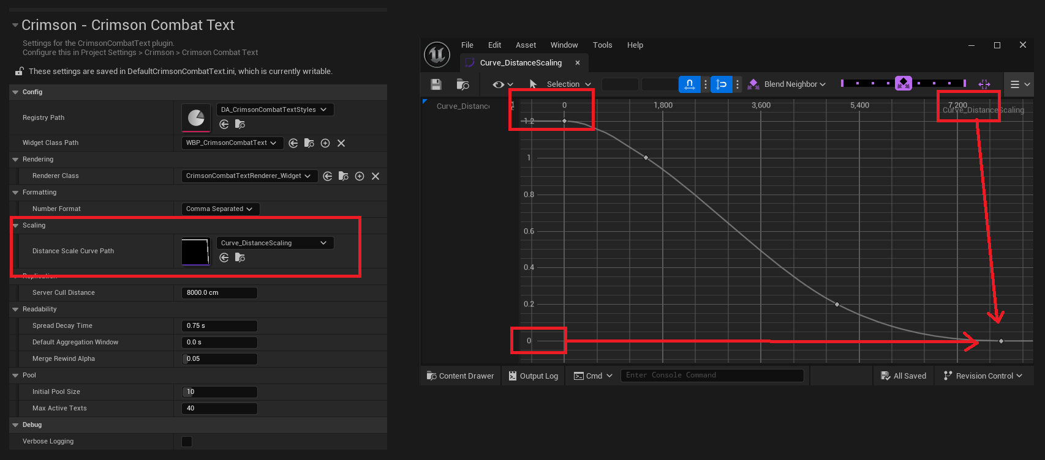Click the Spread Decay Time field

click(x=220, y=326)
